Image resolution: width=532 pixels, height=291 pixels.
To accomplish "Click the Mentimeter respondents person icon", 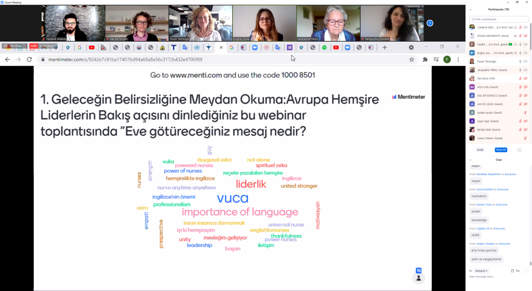I will point(418,279).
